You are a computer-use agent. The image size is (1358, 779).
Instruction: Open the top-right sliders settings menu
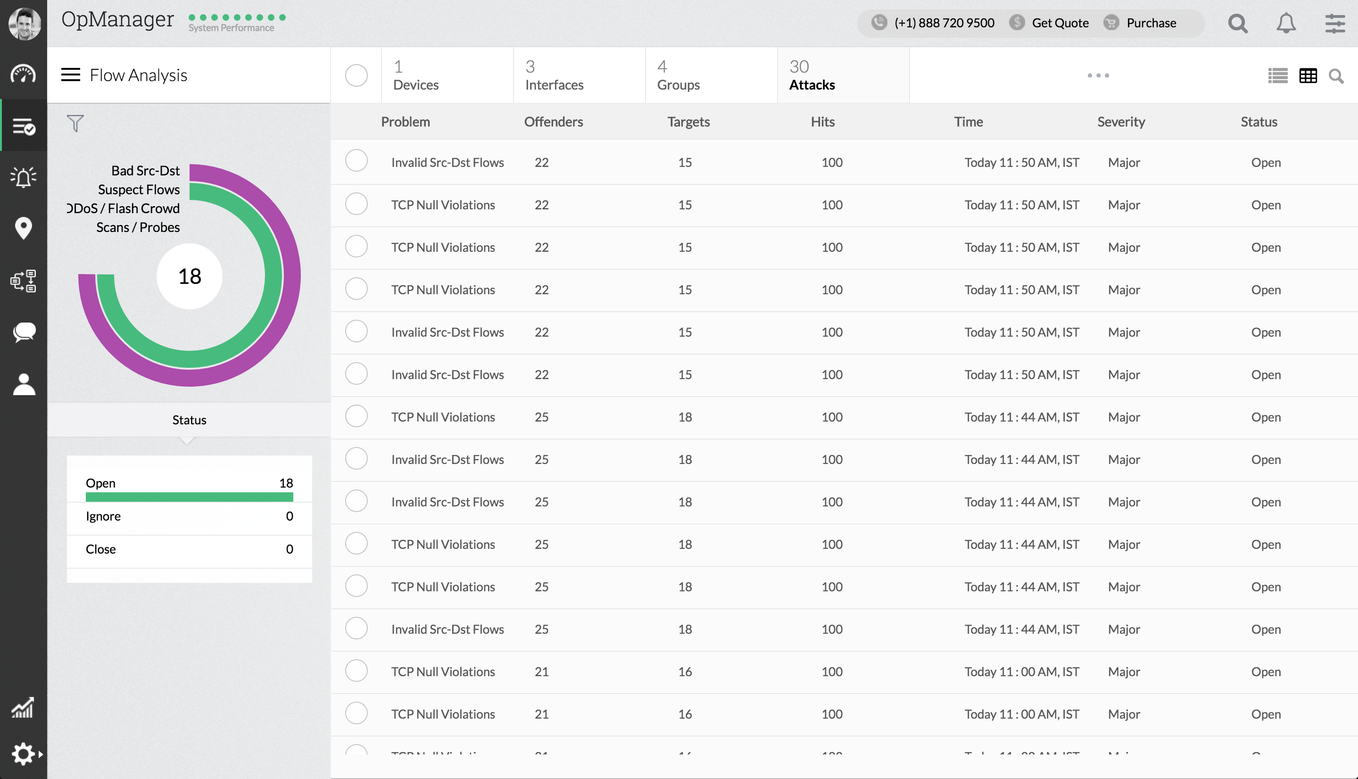click(1334, 23)
